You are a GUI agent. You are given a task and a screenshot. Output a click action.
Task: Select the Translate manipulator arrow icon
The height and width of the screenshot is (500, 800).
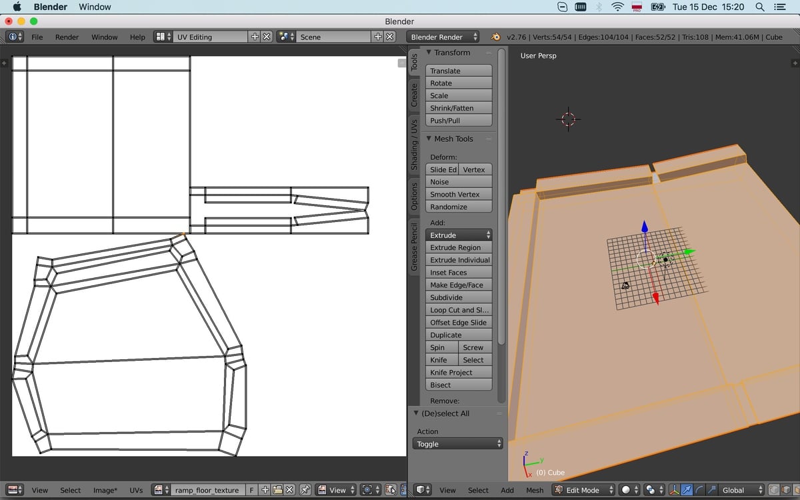(x=687, y=490)
